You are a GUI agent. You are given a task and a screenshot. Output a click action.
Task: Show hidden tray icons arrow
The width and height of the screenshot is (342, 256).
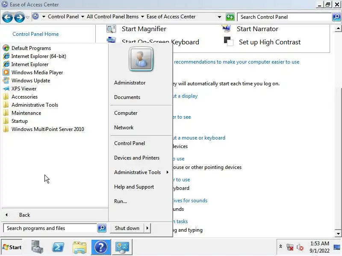[x=280, y=247]
